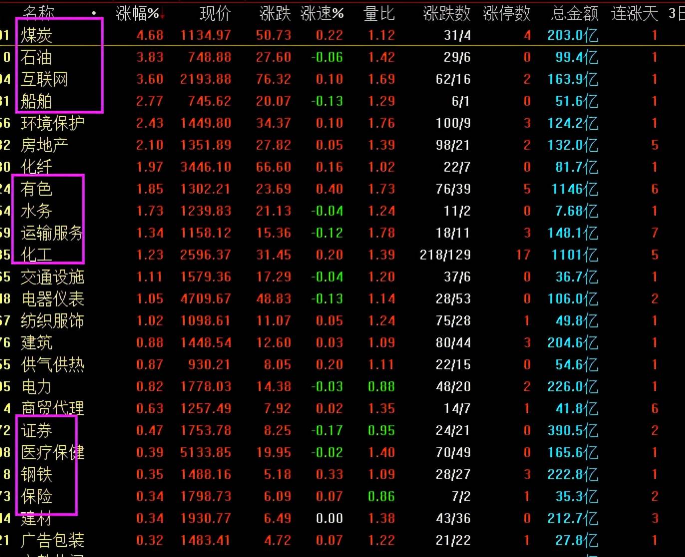This screenshot has height=557, width=685.
Task: Select the 有色 sector row
Action: 342,189
